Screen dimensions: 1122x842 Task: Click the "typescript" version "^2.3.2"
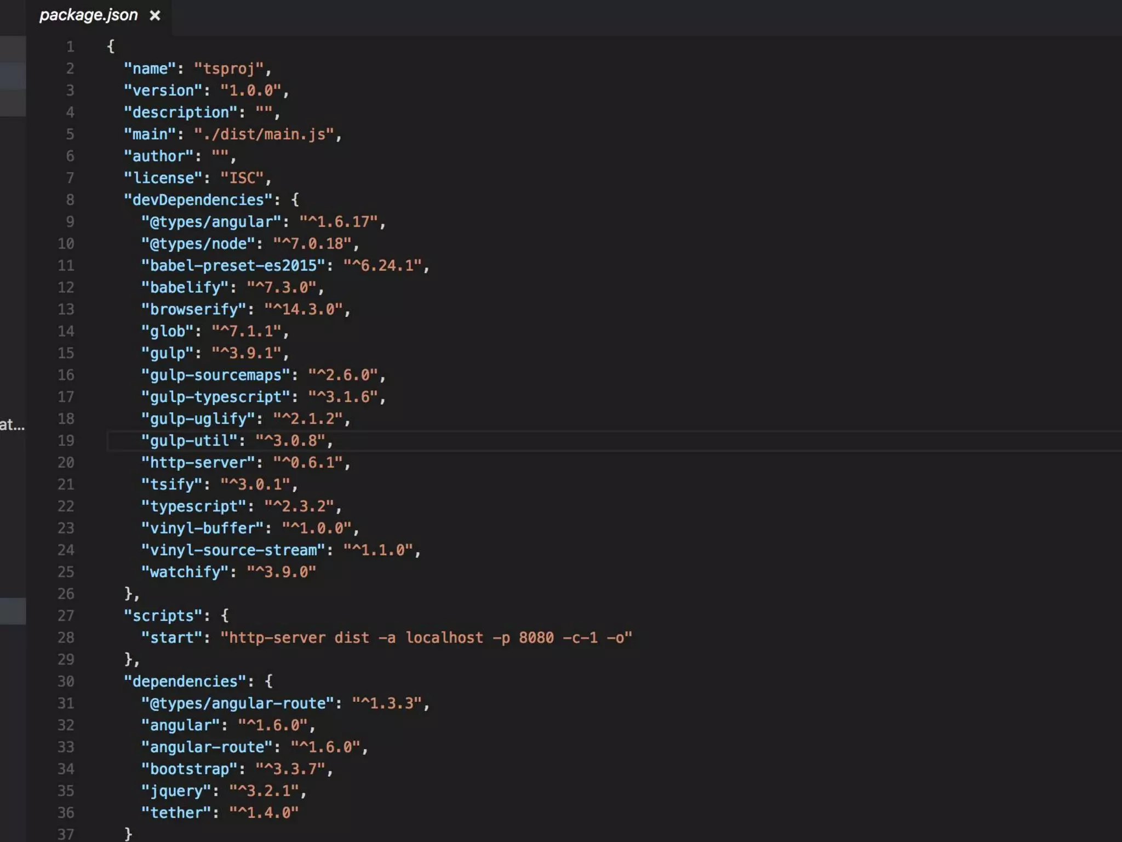tap(299, 507)
